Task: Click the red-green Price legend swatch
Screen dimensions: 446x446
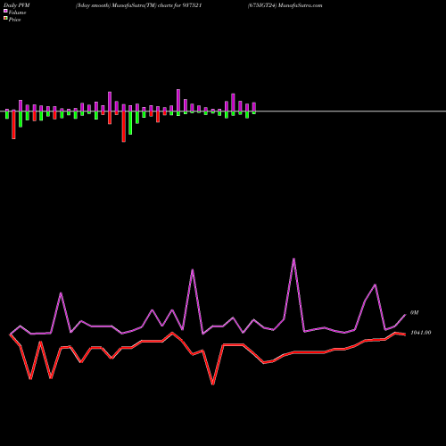Action: click(x=5, y=19)
